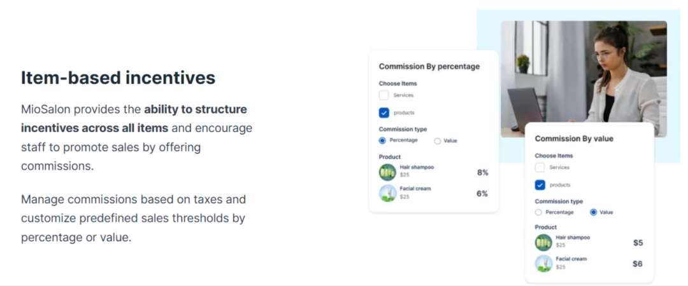Uncheck products box in Commission By percentage
Viewport: 688px width, 286px height.
[x=383, y=113]
